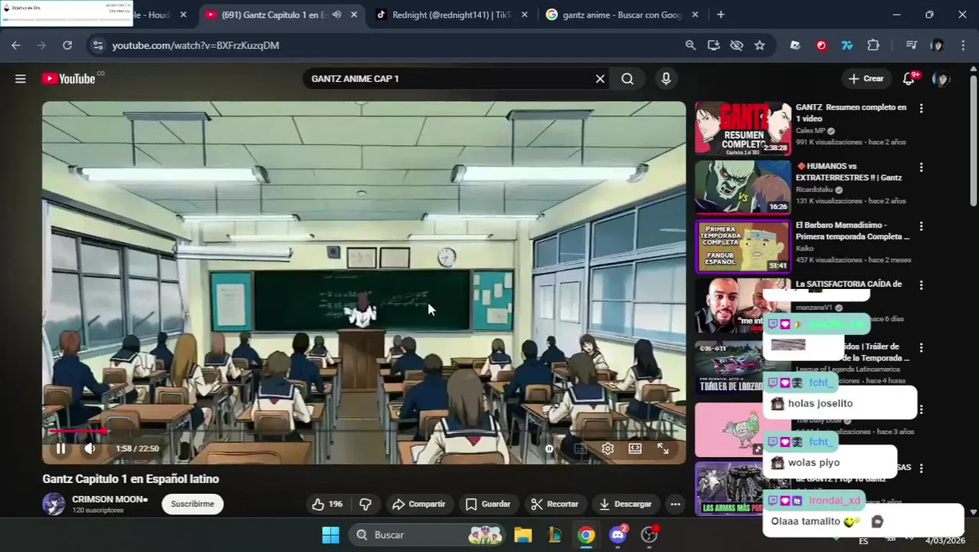Open GANTZ Resumen completo thumbnail

click(x=742, y=128)
